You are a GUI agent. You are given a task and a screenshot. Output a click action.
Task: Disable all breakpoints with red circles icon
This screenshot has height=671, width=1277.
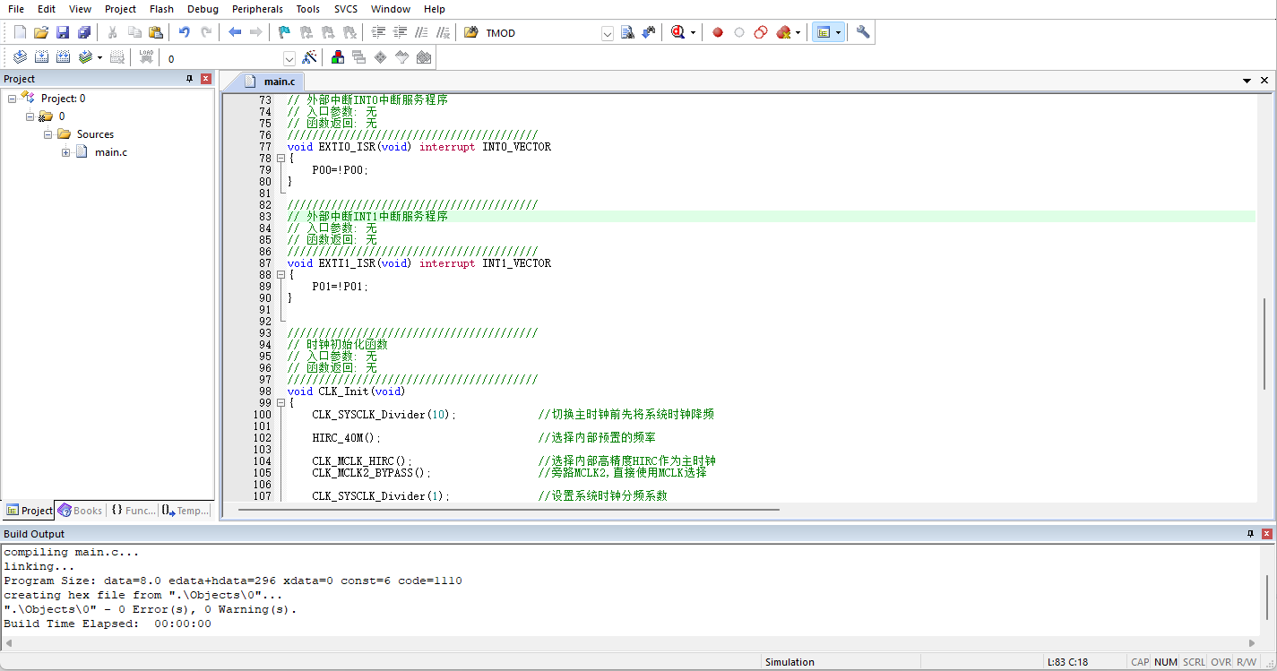tap(761, 32)
